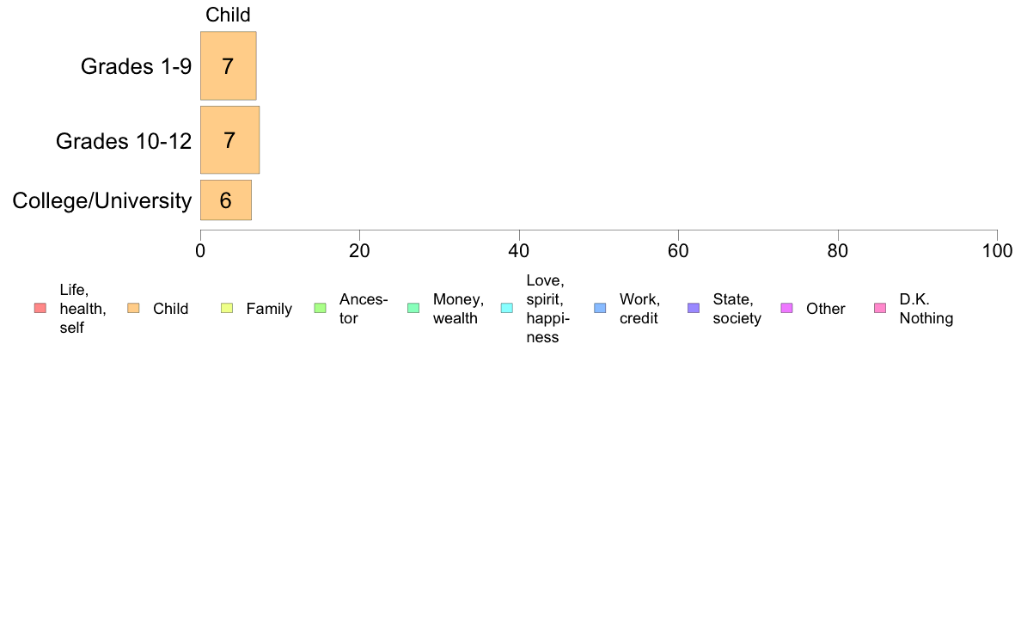
Task: Click the 100 tick label on axis
Action: point(997,251)
